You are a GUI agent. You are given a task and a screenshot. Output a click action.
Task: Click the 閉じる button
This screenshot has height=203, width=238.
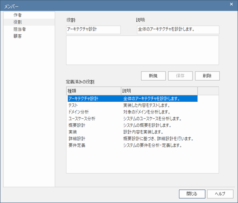(x=192, y=194)
